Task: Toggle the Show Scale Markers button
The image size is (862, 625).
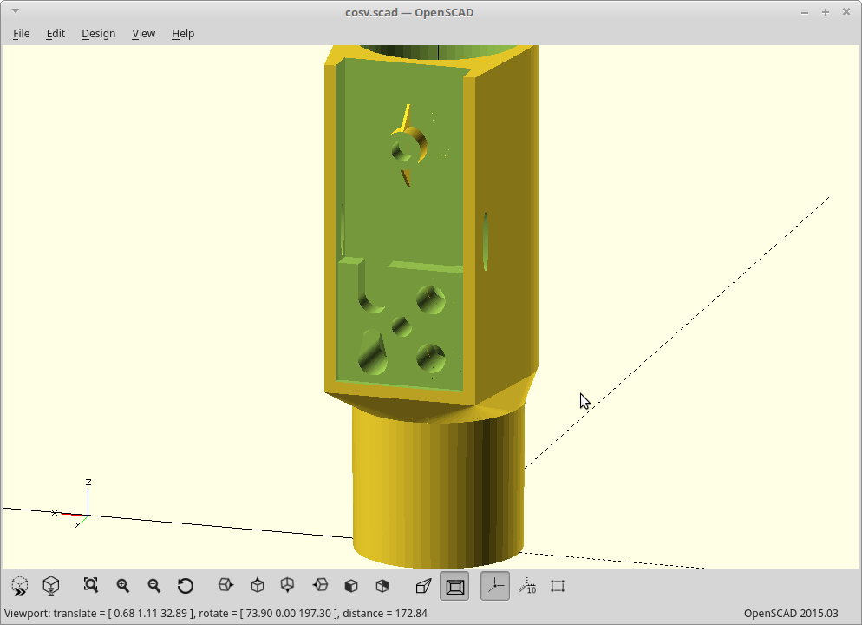Action: [526, 586]
